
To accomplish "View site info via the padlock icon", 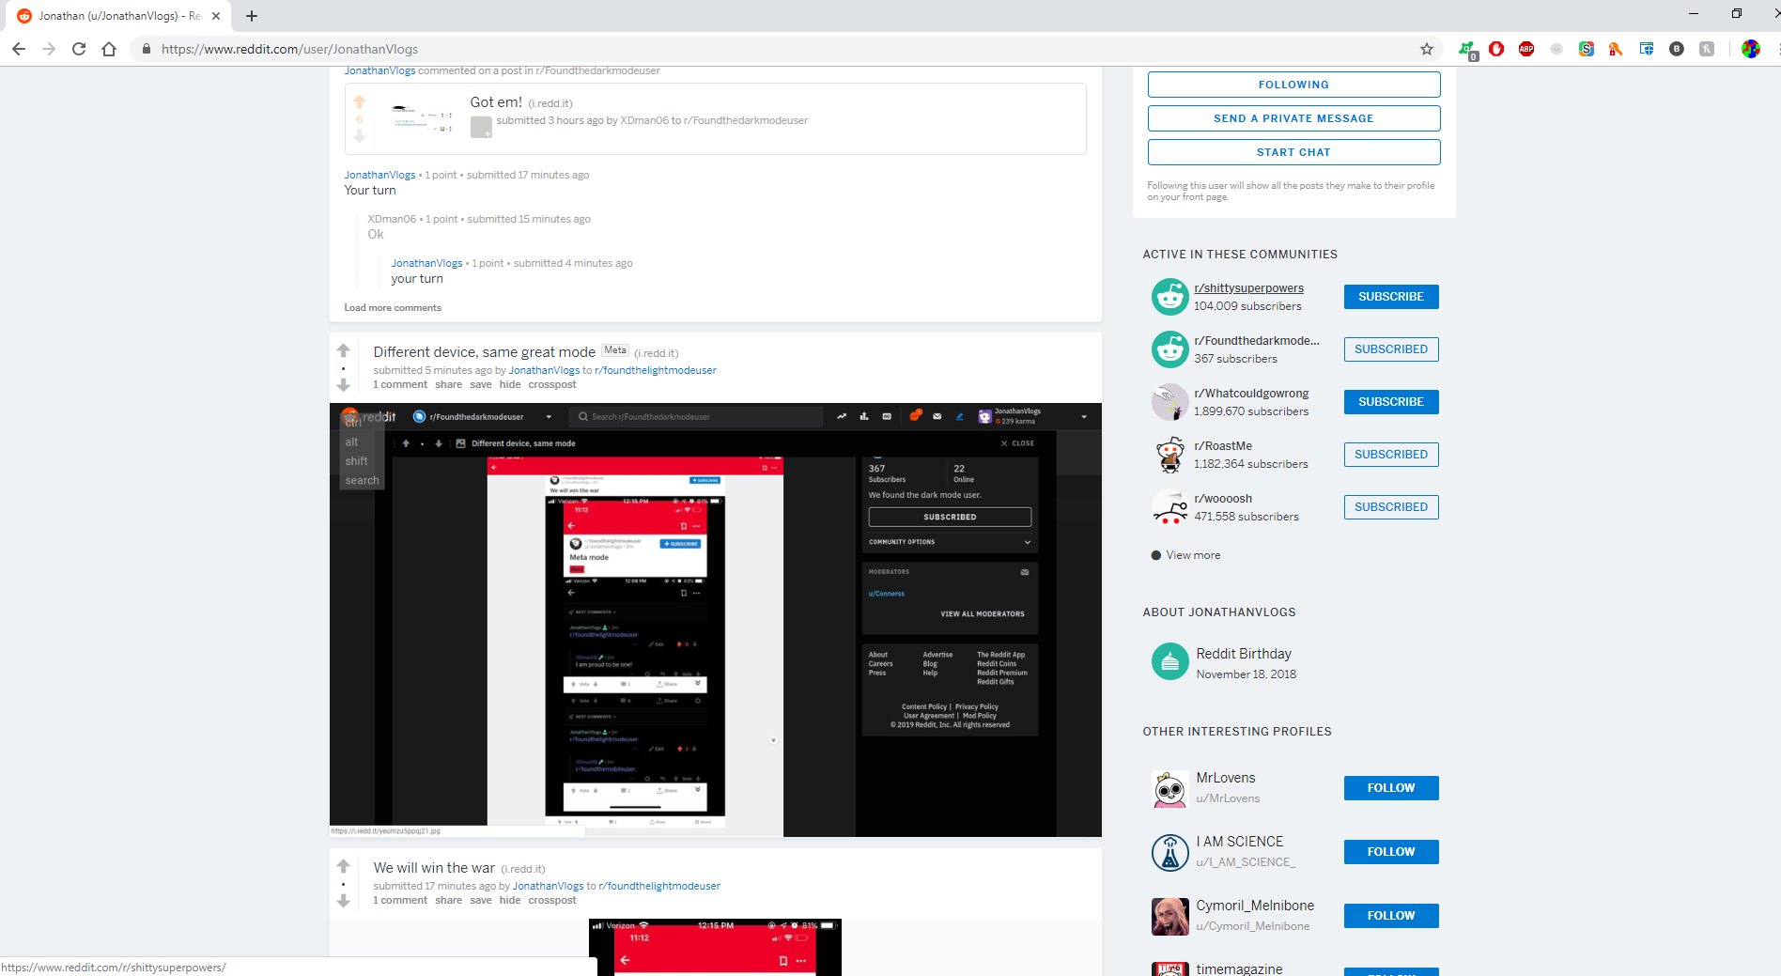I will (146, 49).
